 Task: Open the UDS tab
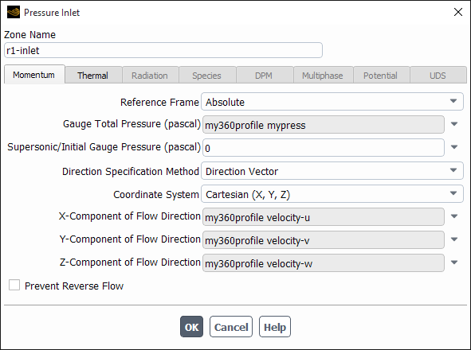tap(438, 75)
